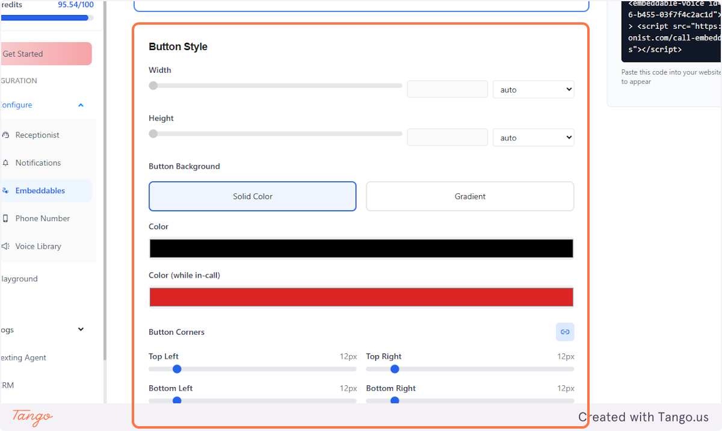The width and height of the screenshot is (722, 431).
Task: Click the Phone Number device icon
Action: pyautogui.click(x=5, y=219)
